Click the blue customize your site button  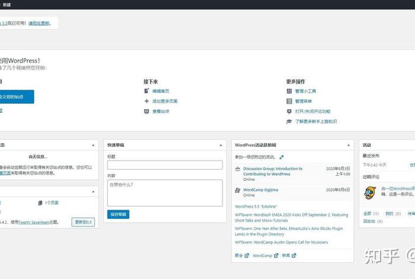(17, 97)
